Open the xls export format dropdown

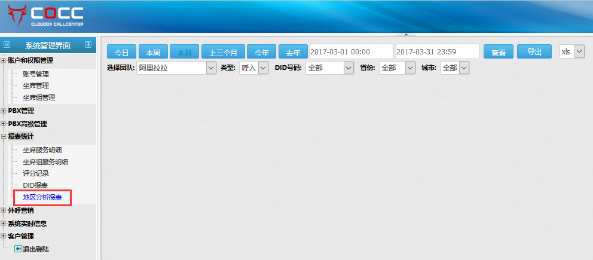[571, 51]
